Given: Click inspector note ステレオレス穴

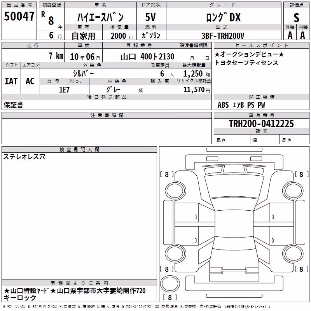Looking at the screenshot, I should pyautogui.click(x=24, y=157).
